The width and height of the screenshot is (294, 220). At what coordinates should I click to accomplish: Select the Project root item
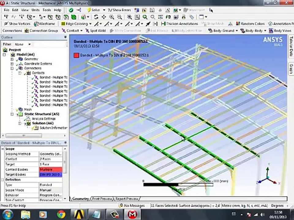[15, 50]
